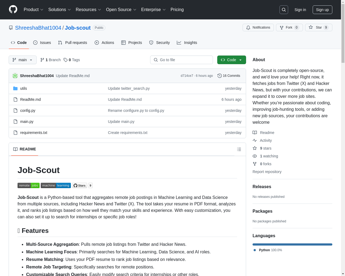Expand the Product menu
Image resolution: width=345 pixels, height=276 pixels.
[33, 10]
